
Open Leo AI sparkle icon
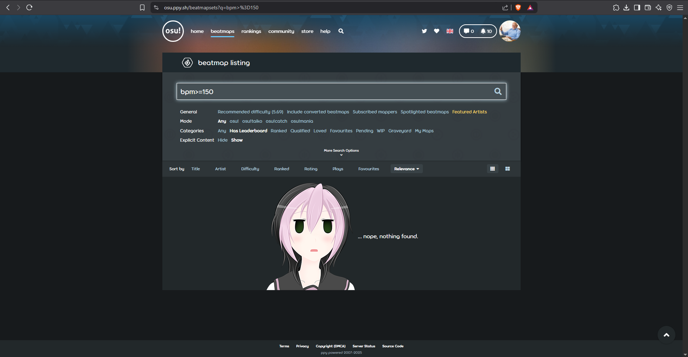pyautogui.click(x=659, y=8)
